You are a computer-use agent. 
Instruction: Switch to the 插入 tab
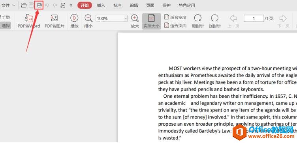click(101, 5)
